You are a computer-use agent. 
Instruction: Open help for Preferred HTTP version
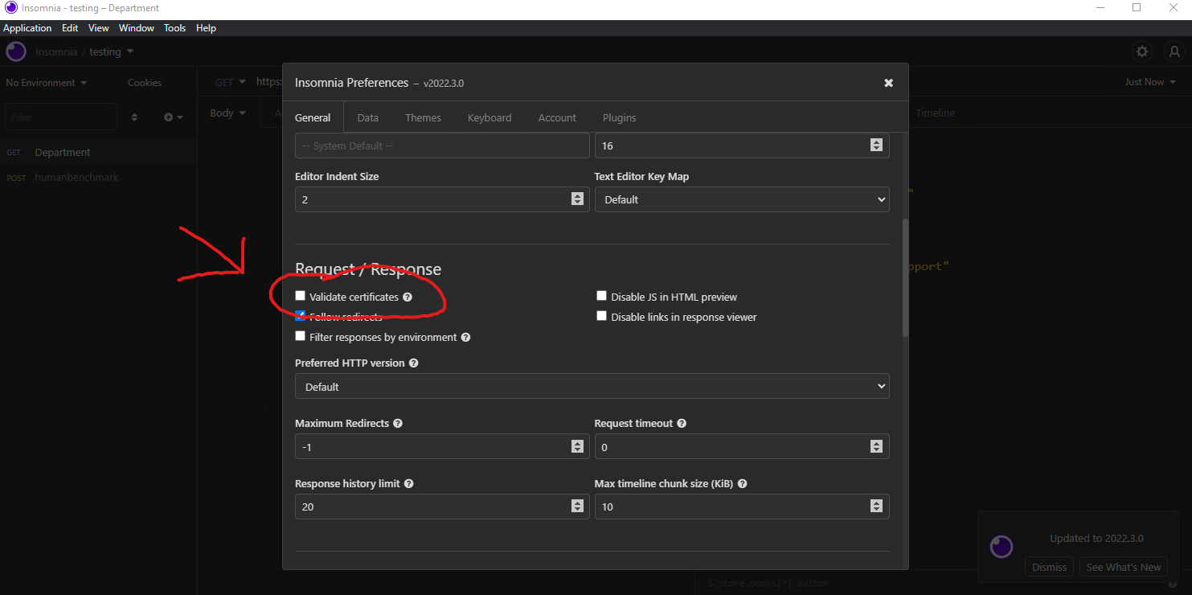click(x=413, y=363)
